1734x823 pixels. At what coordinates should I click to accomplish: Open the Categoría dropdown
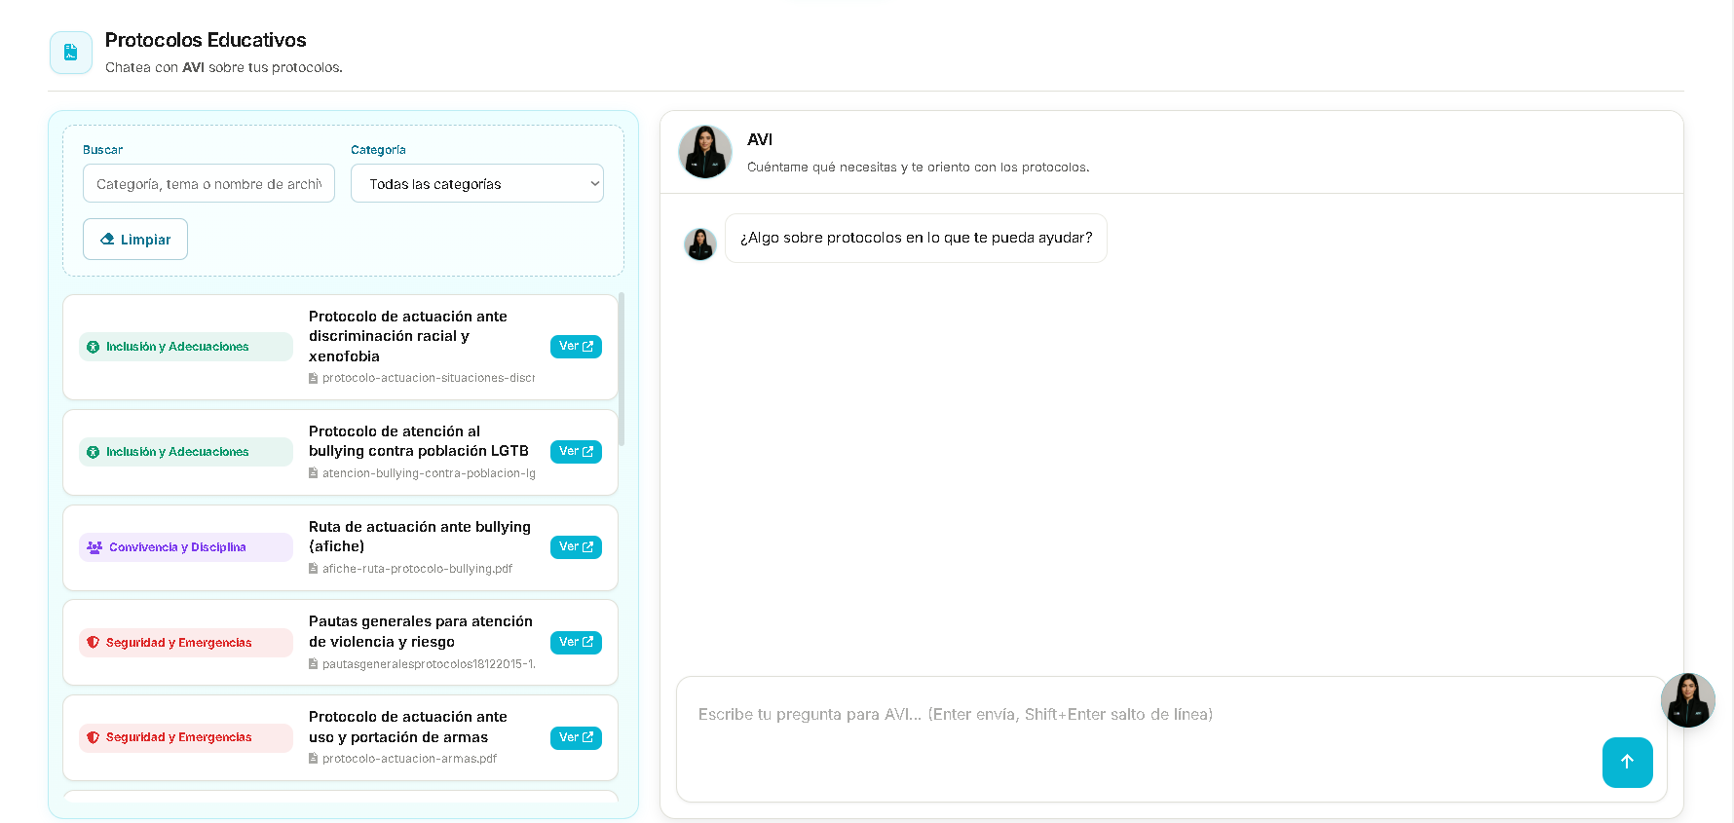(x=477, y=183)
